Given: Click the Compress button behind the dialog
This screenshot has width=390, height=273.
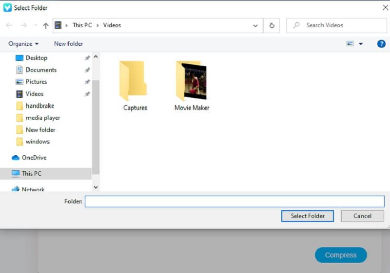Looking at the screenshot, I should pyautogui.click(x=340, y=255).
